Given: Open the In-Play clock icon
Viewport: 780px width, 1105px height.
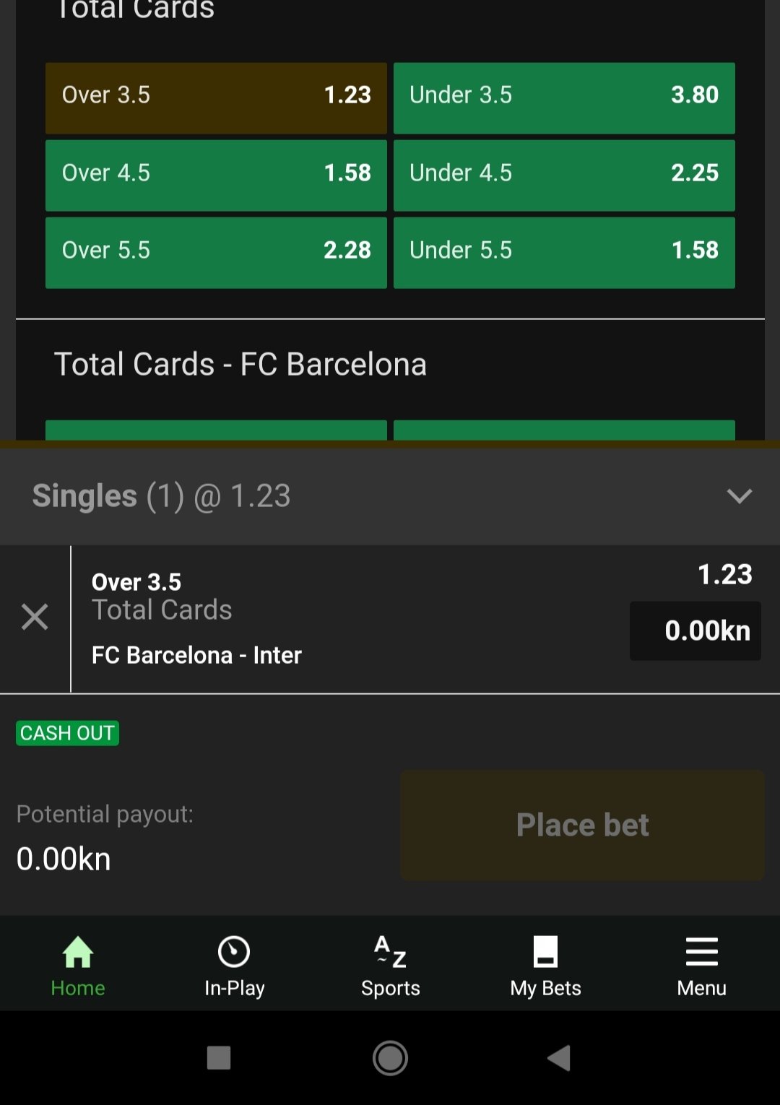Looking at the screenshot, I should [x=234, y=952].
